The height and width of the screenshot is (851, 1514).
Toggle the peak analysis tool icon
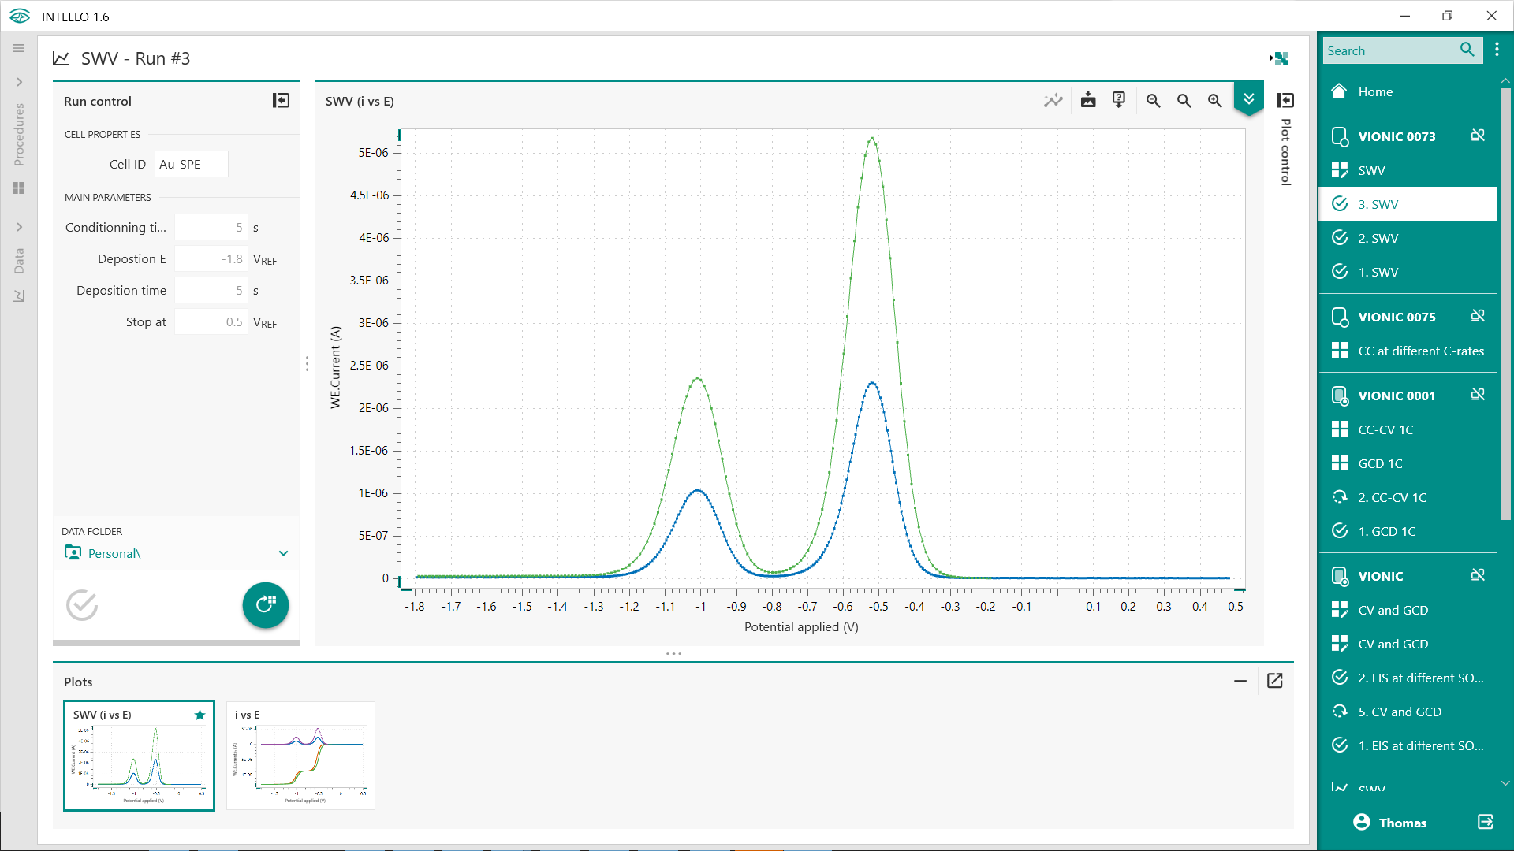1053,100
